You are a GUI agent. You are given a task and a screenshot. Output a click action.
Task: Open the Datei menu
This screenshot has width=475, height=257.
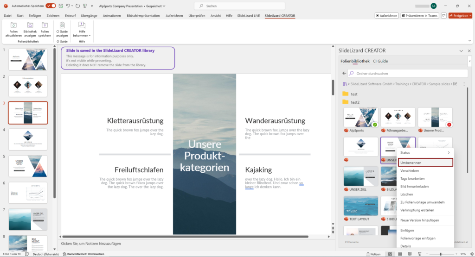(x=7, y=15)
